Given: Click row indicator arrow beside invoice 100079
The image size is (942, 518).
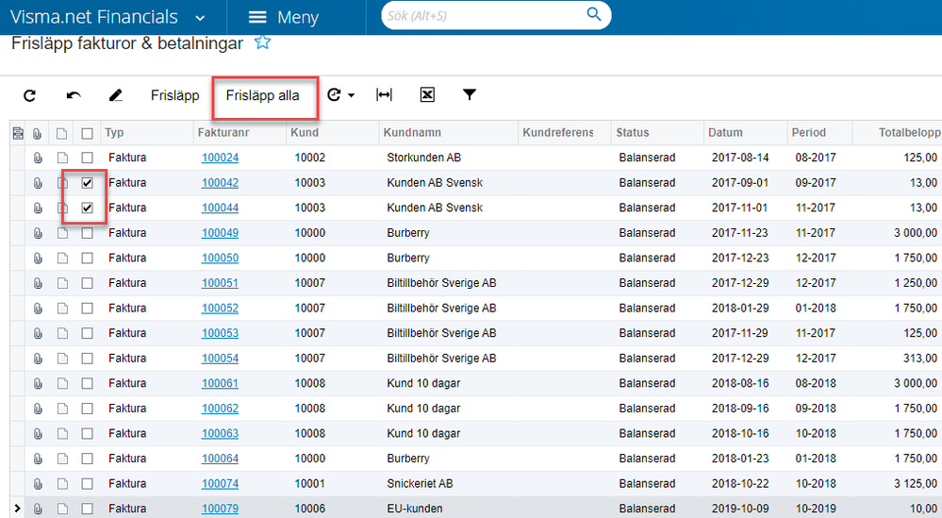Looking at the screenshot, I should pyautogui.click(x=17, y=509).
